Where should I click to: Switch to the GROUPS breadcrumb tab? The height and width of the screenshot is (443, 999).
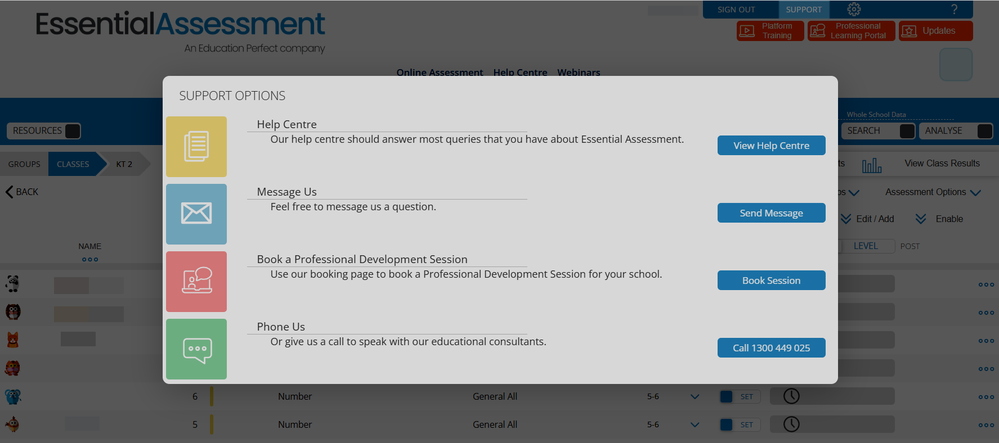coord(24,164)
